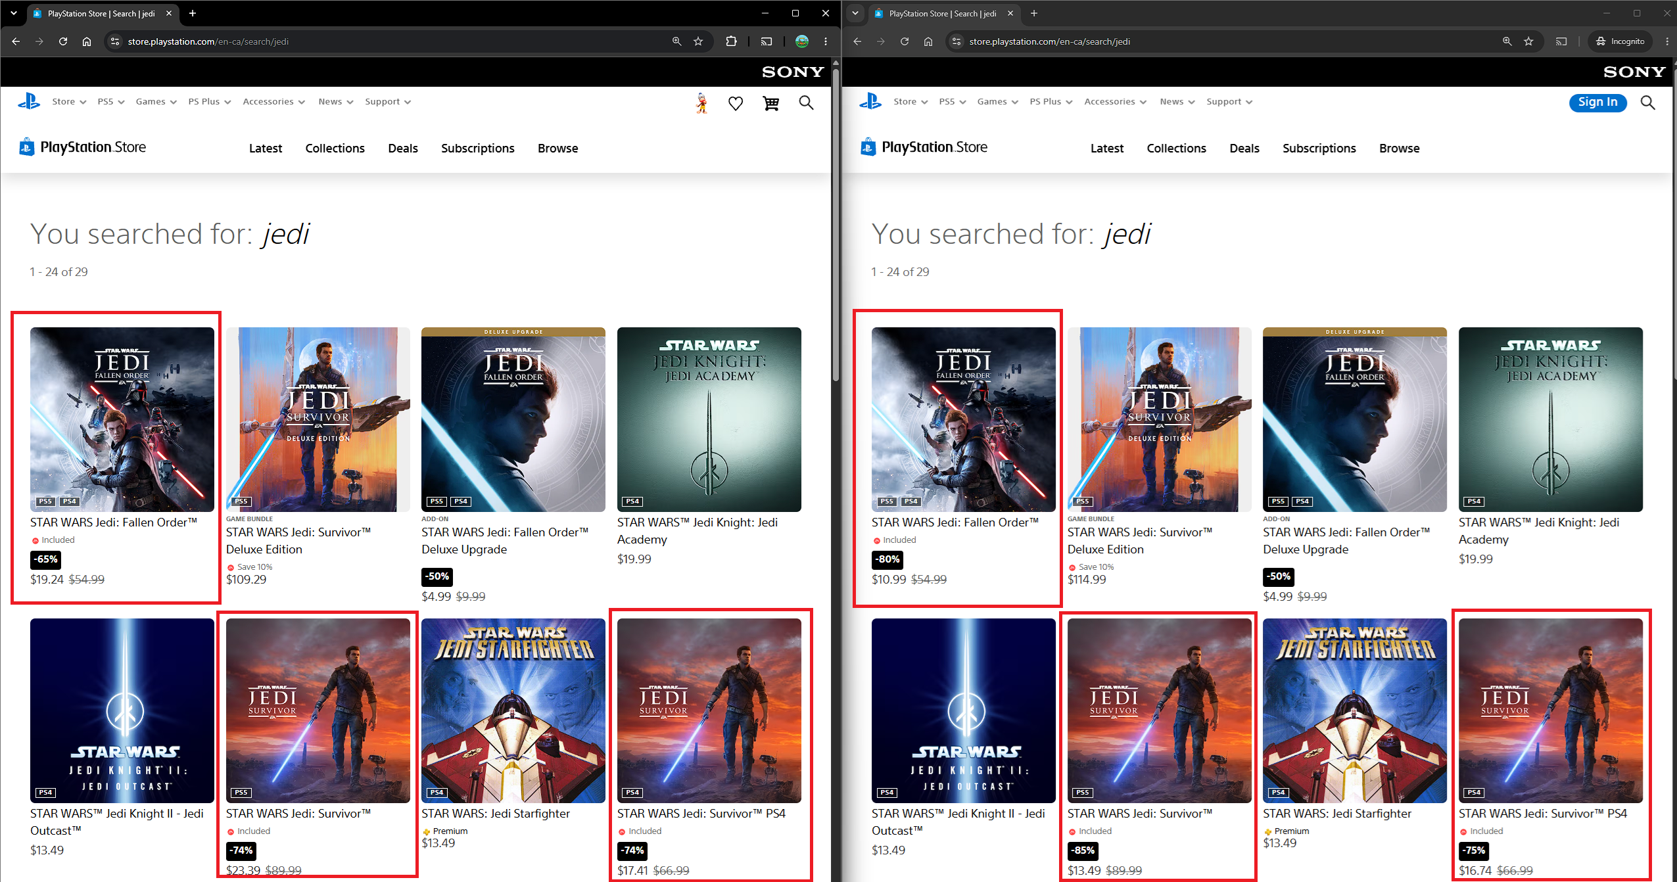Click the PlayStation logo in left window
Screen dimensions: 1677x882
29,102
